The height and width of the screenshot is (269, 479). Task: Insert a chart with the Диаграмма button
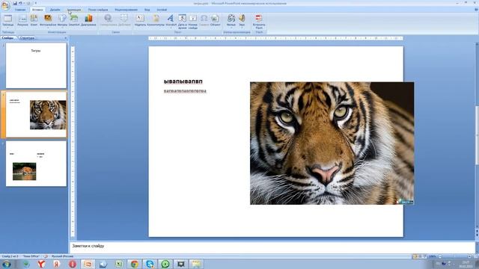(88, 20)
